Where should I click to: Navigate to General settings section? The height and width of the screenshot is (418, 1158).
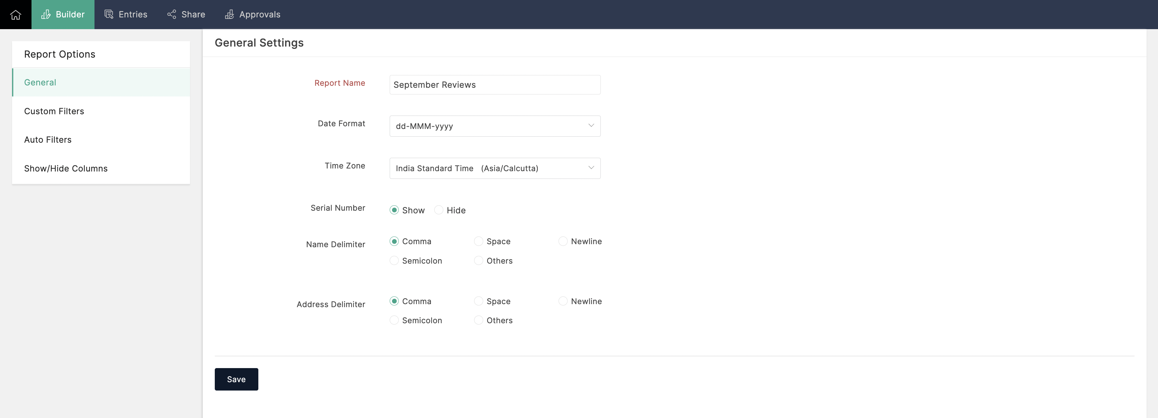[40, 82]
